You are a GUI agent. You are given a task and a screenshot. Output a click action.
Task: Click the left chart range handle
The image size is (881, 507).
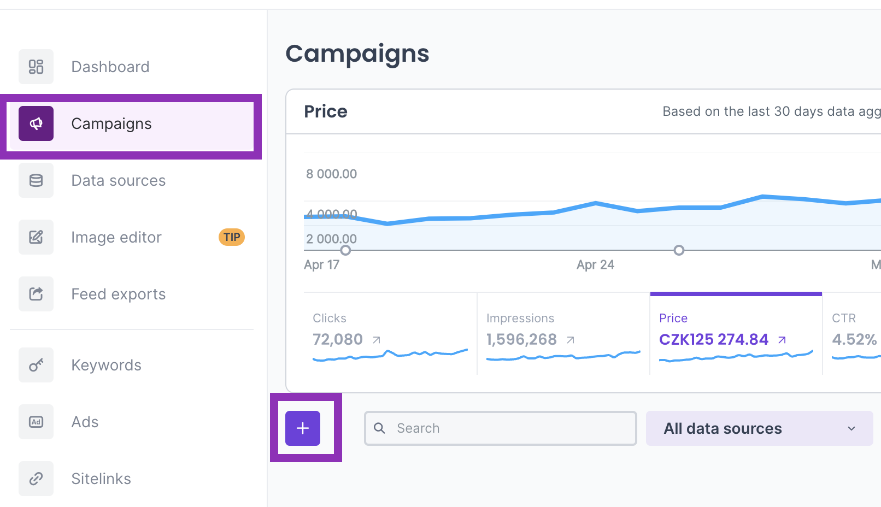click(x=345, y=250)
